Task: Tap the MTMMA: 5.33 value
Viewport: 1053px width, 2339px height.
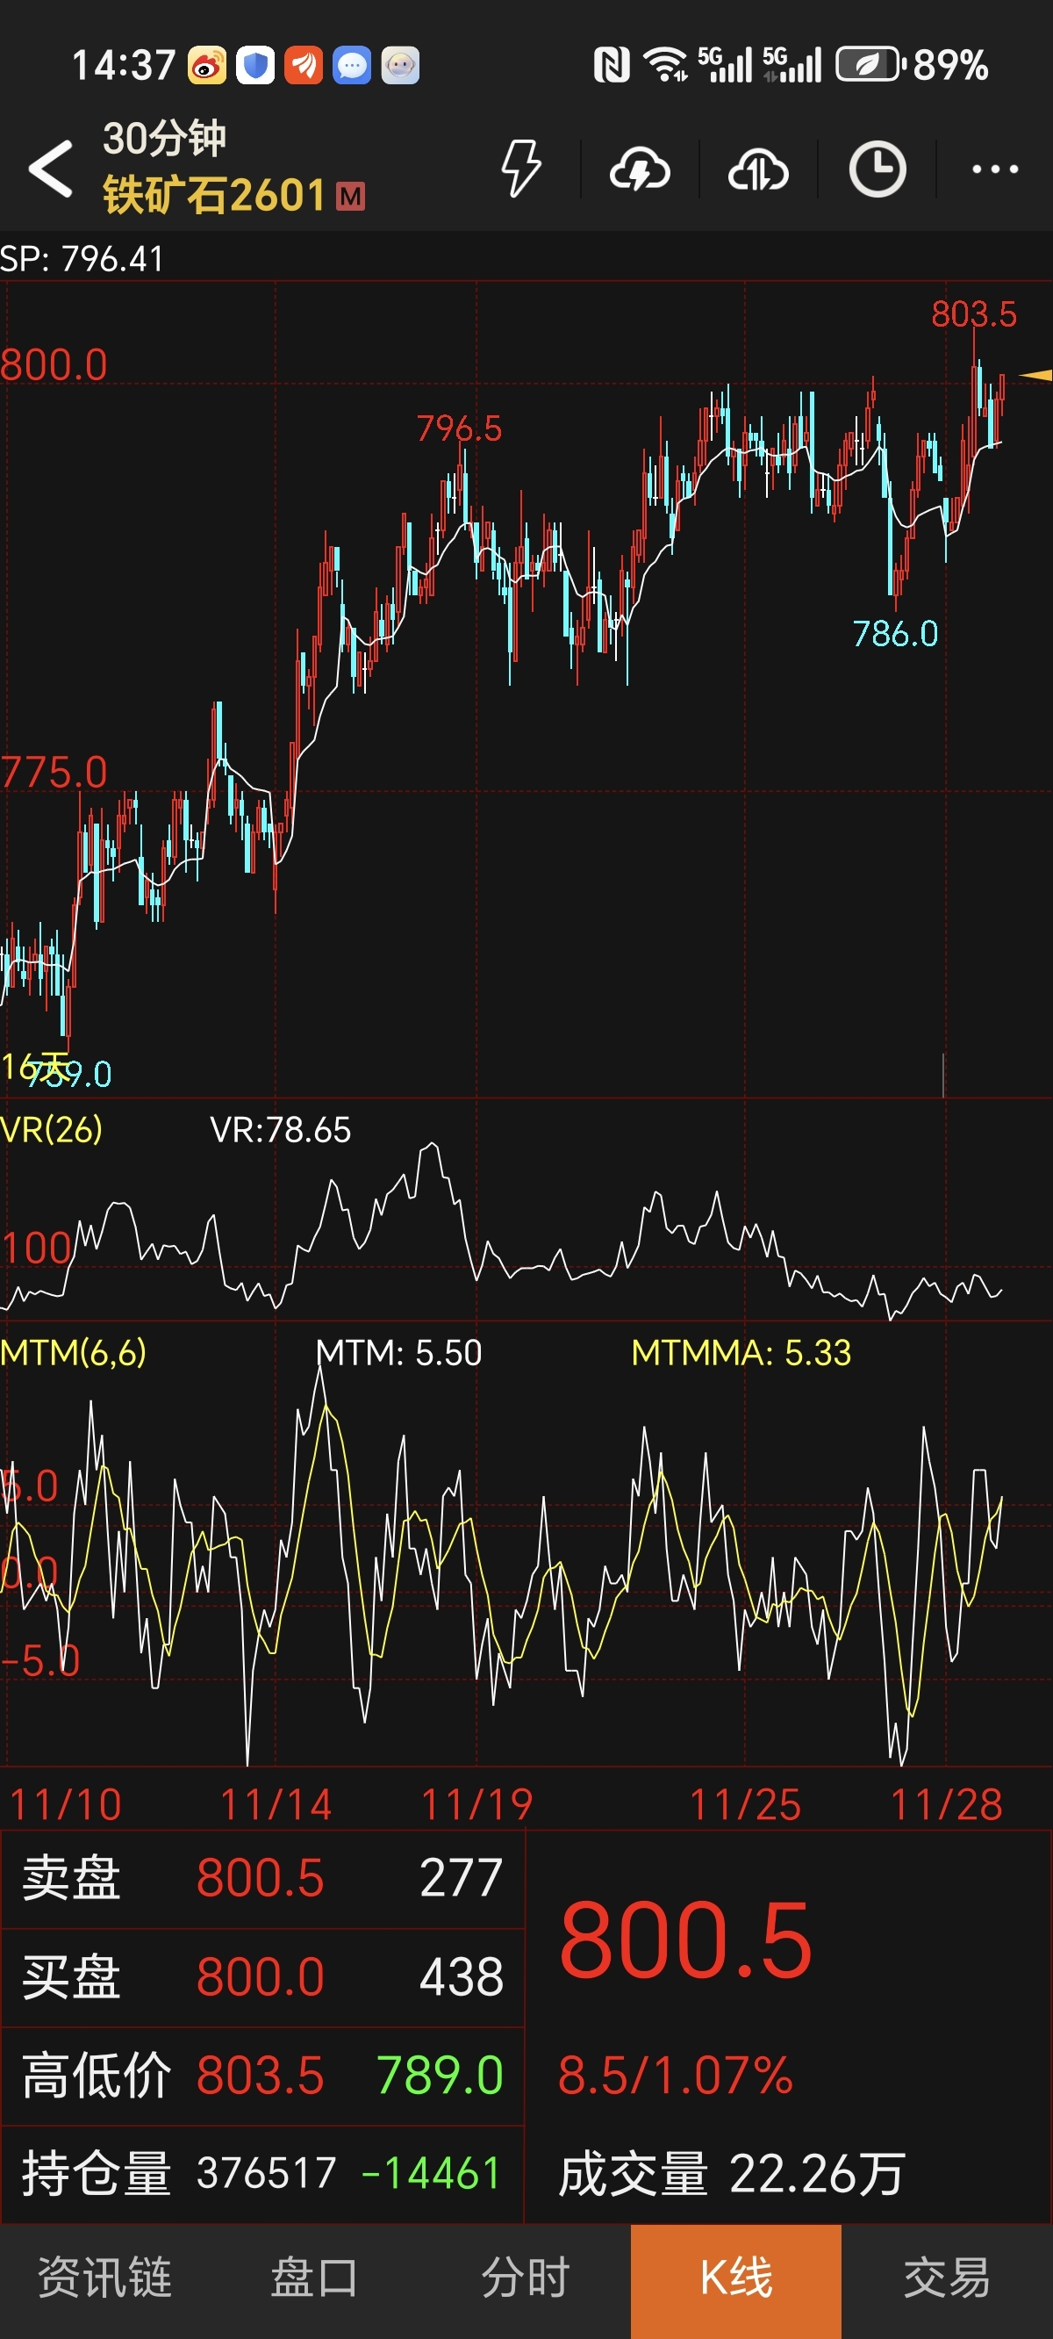Action: pyautogui.click(x=741, y=1353)
